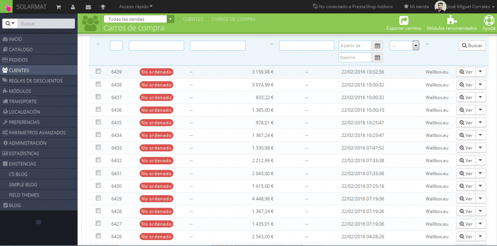Screen dimensions: 497x246
Task: Click the sidebar Buscar search field
Action: (x=46, y=24)
